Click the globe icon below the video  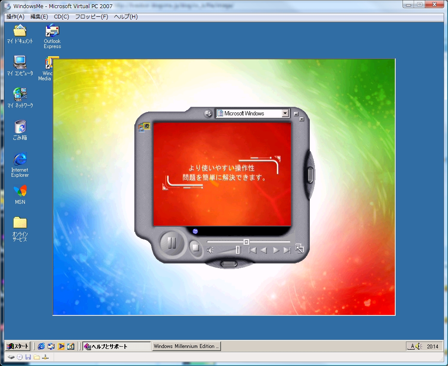click(195, 231)
